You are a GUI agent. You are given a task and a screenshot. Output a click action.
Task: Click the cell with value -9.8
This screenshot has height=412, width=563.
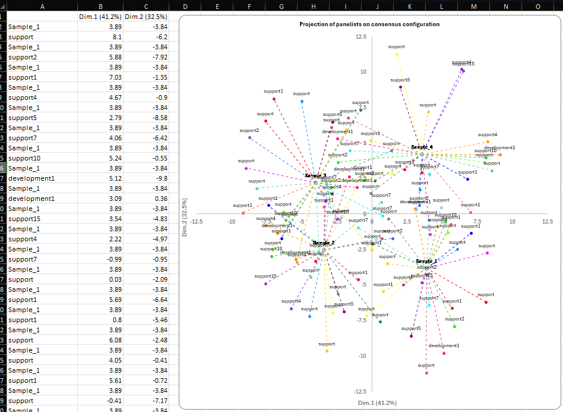158,178
